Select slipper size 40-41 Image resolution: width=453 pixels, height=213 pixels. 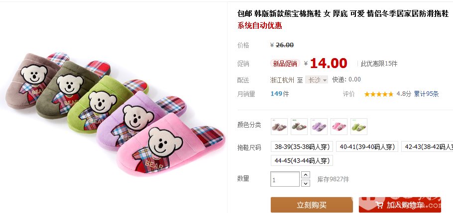coord(367,146)
